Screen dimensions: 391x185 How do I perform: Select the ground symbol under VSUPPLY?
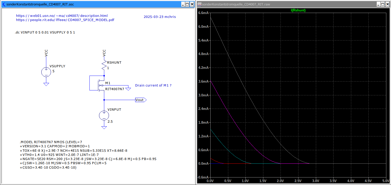tap(46, 84)
